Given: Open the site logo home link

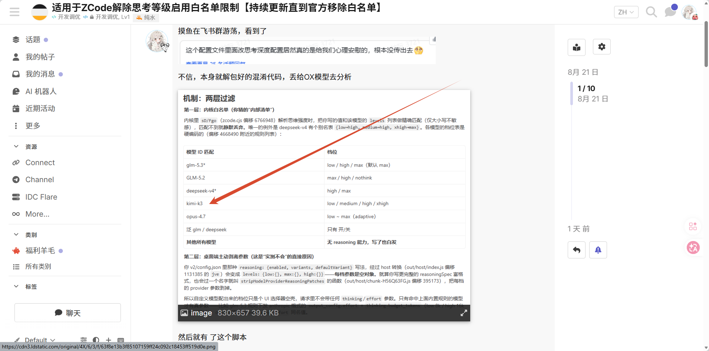Looking at the screenshot, I should click(x=39, y=12).
